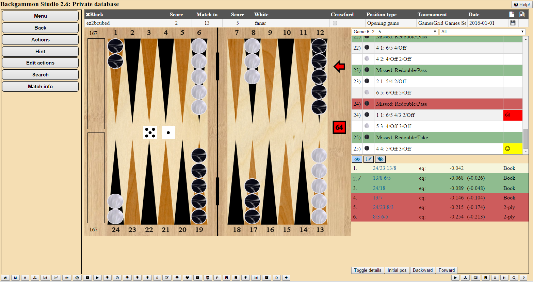Open the 'Game 6: 2 - 5' dropdown

click(395, 32)
